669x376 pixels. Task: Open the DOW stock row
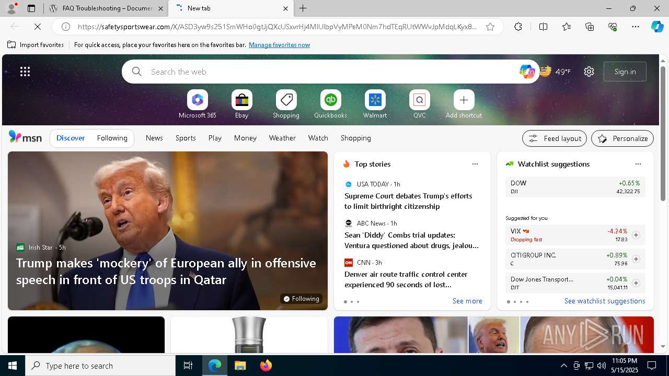click(575, 187)
